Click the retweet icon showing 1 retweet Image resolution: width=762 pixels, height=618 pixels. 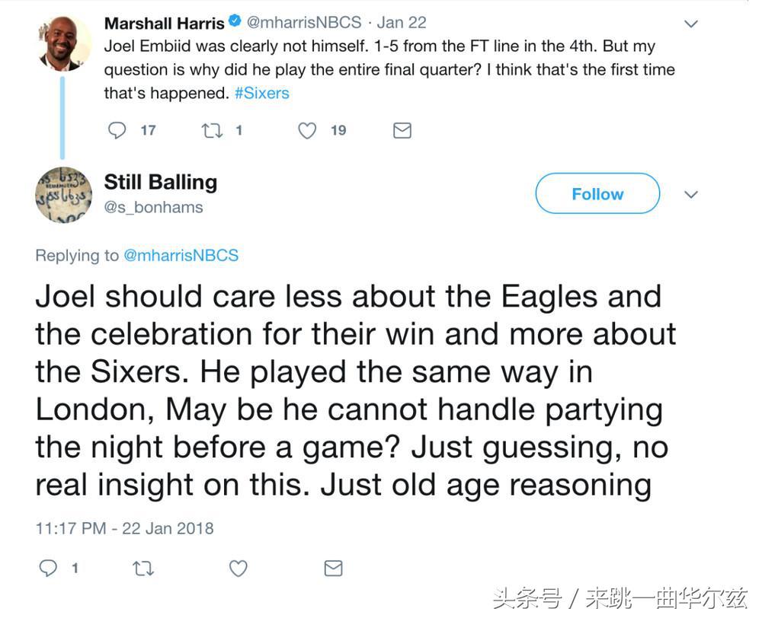212,130
